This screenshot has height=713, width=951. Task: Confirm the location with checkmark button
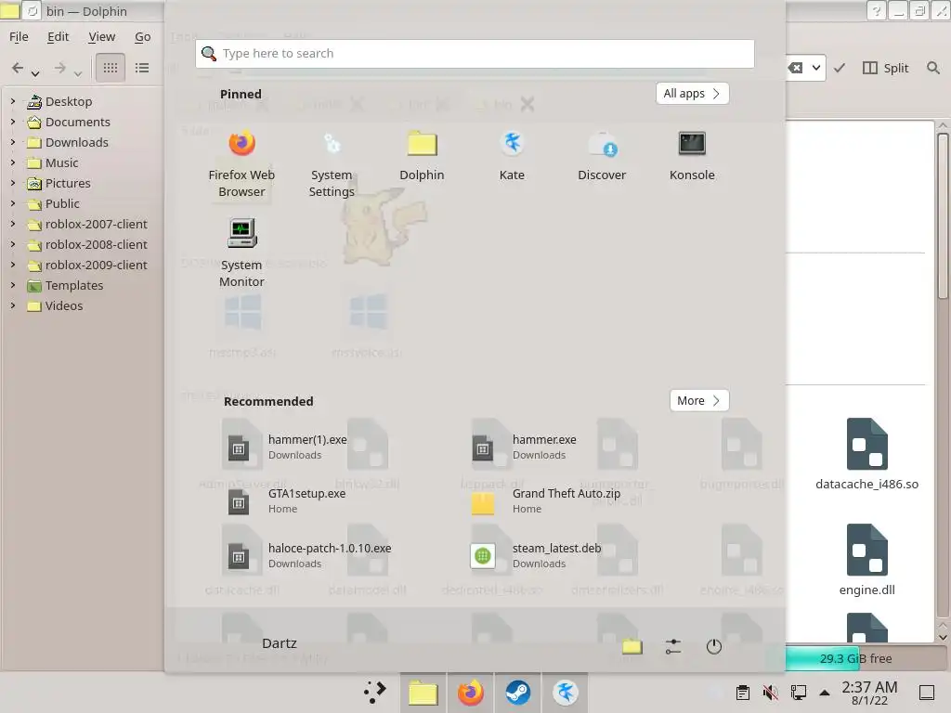(x=840, y=68)
